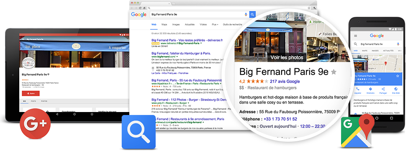Tap the Itinéraire directions icon
This screenshot has width=408, height=153.
click(370, 90)
